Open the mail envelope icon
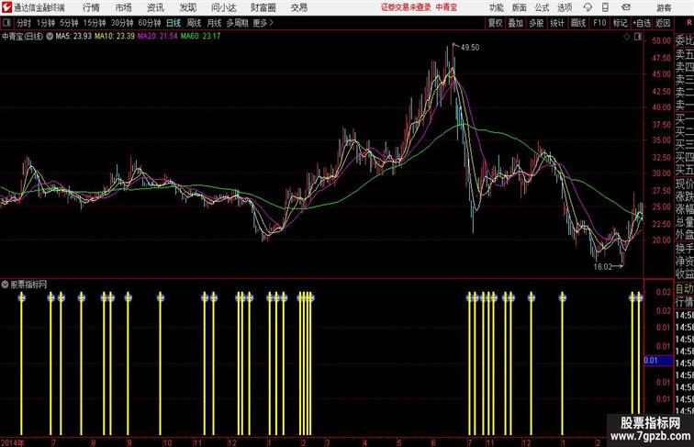Viewport: 694px width, 447px height. click(626, 7)
